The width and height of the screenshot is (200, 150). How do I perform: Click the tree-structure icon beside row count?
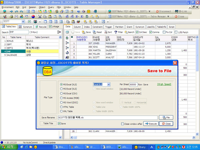pos(59,32)
